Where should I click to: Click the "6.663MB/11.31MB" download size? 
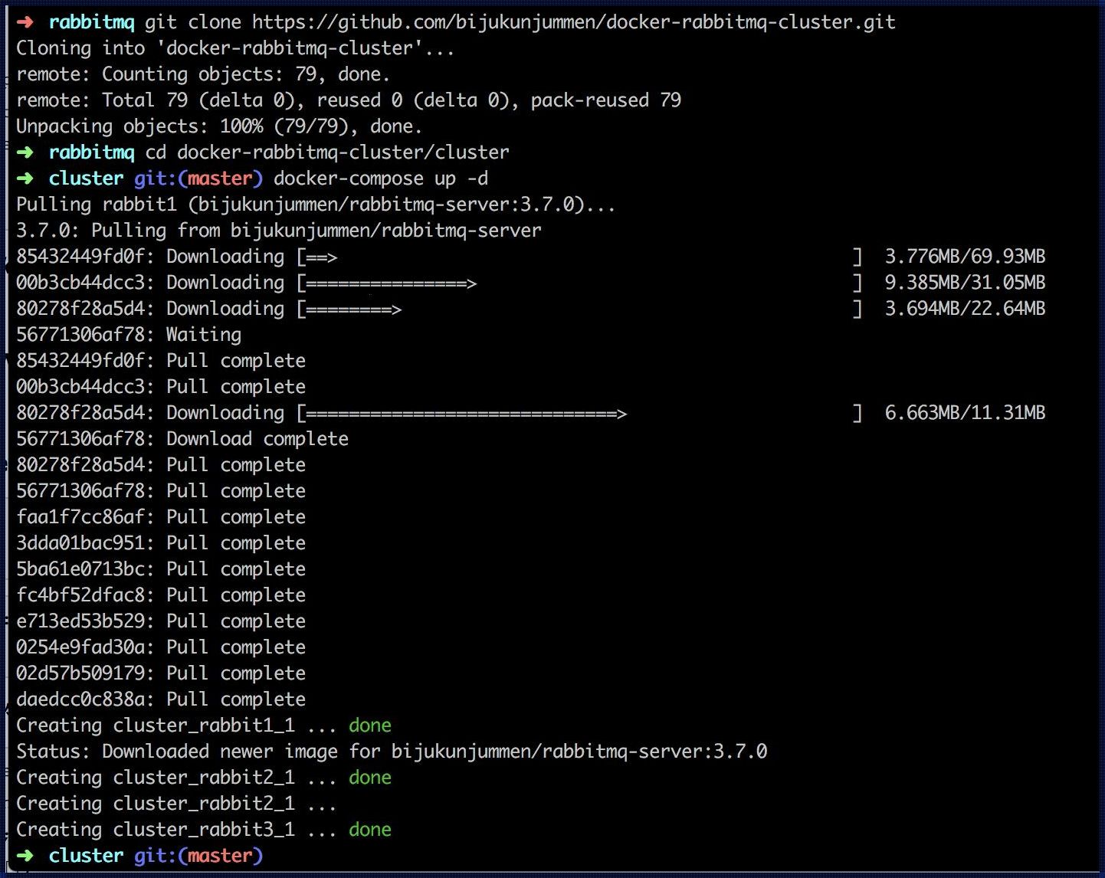point(965,413)
